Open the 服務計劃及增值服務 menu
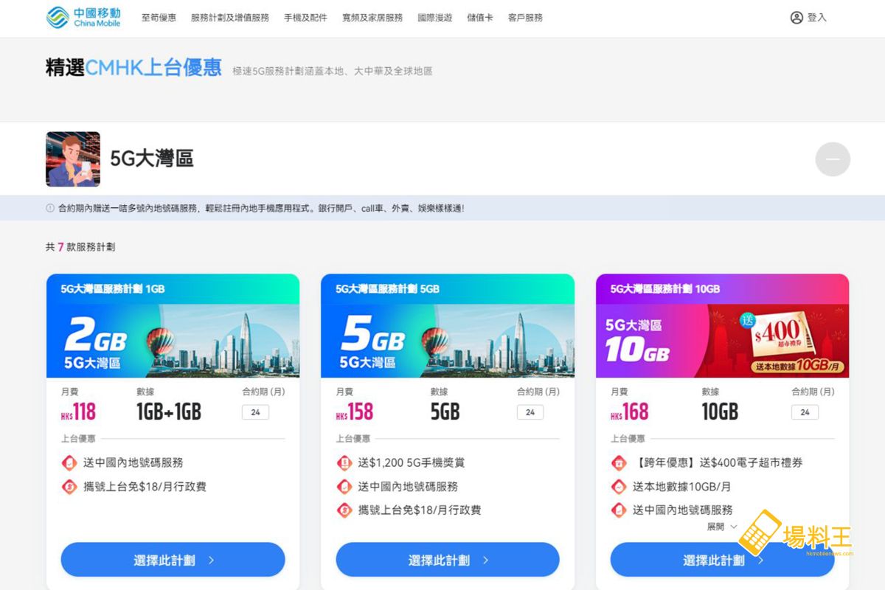This screenshot has height=590, width=885. (x=230, y=18)
